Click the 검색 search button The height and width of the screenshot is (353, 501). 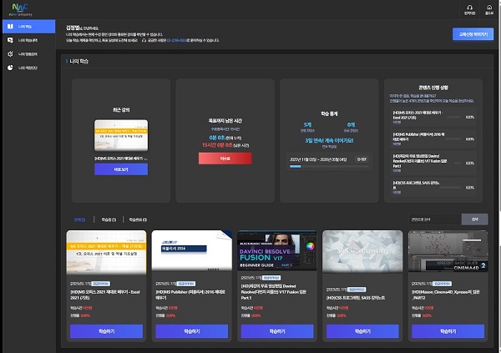[474, 219]
